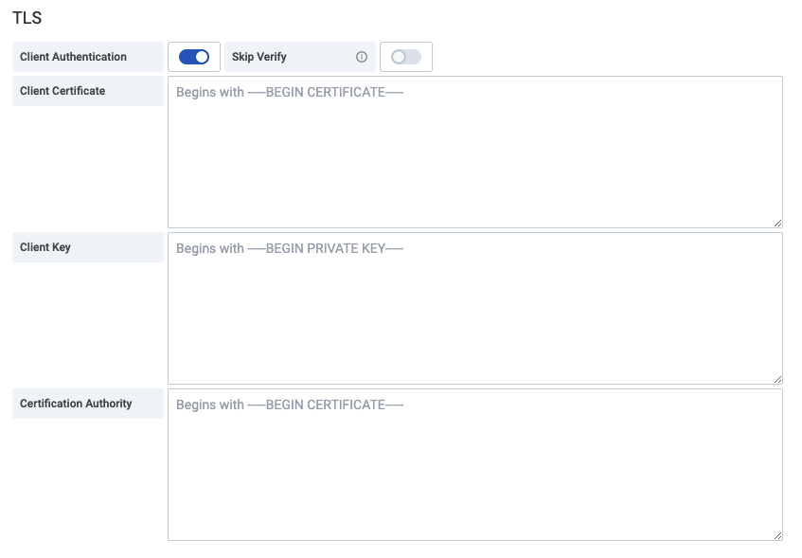The height and width of the screenshot is (558, 802).
Task: Select the Client Certificate label
Action: 62,91
